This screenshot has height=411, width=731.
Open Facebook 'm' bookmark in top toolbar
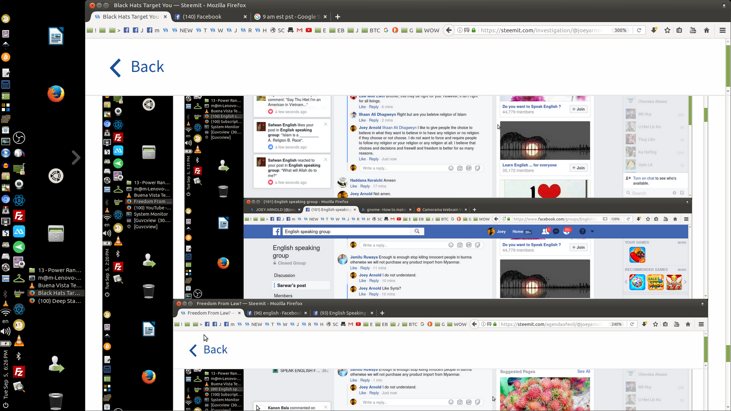[x=153, y=30]
